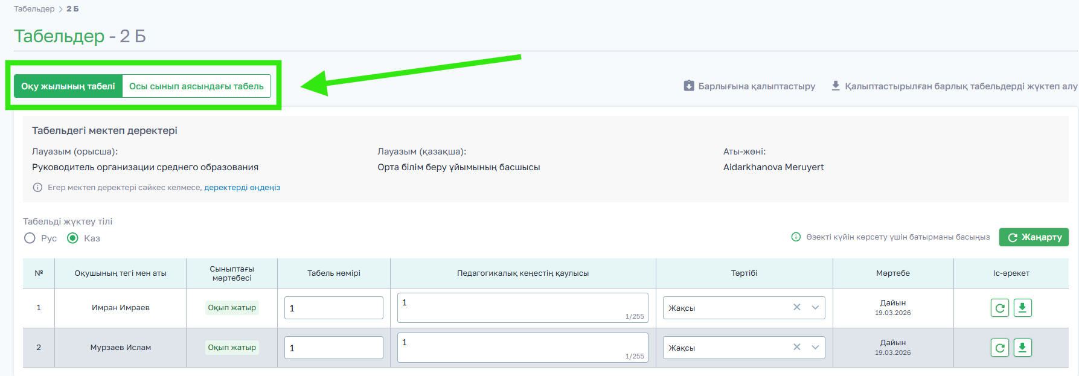Download all generated report cards
The height and width of the screenshot is (376, 1079).
coord(954,86)
